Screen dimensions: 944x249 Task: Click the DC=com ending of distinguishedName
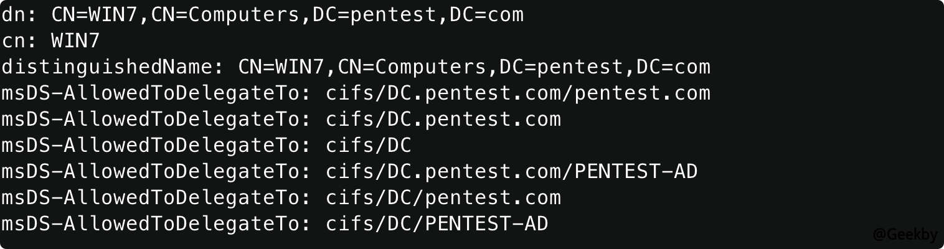[674, 67]
